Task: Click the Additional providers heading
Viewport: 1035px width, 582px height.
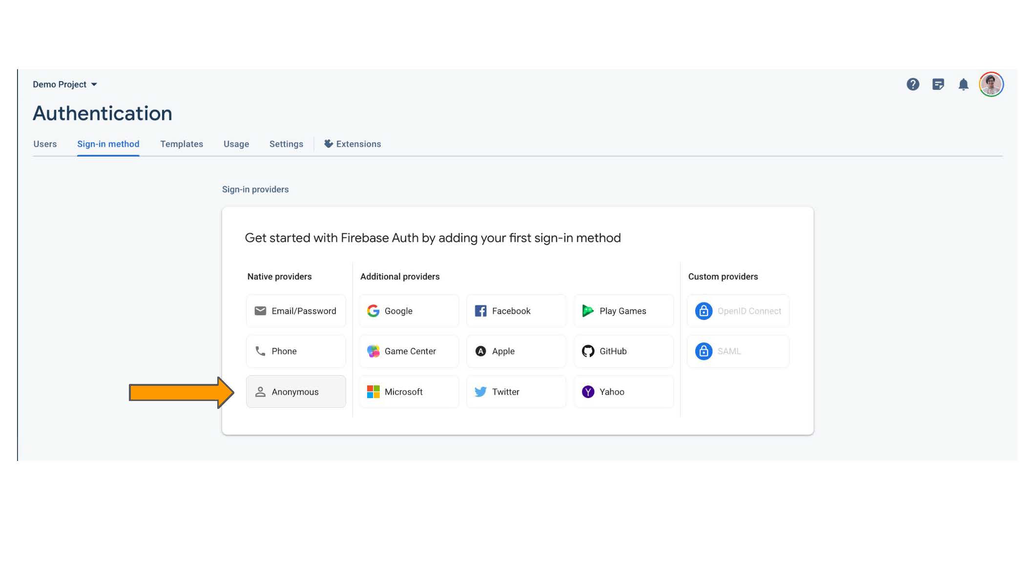Action: [400, 277]
